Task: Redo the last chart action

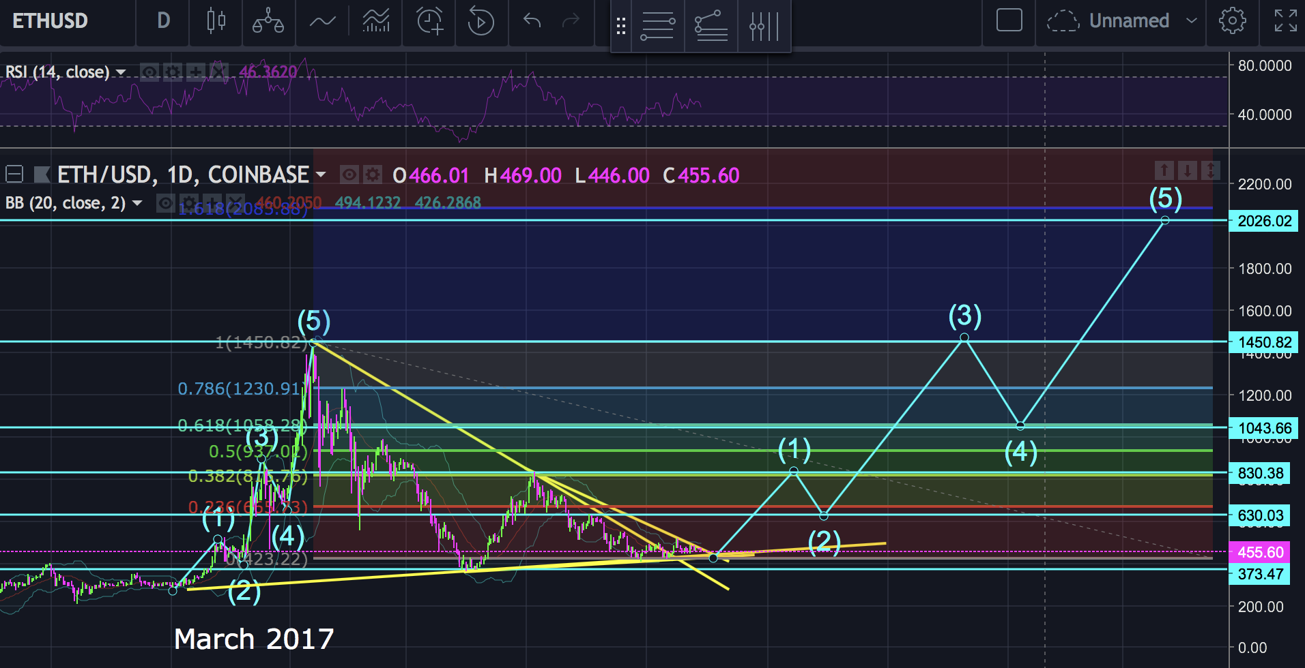Action: click(571, 21)
